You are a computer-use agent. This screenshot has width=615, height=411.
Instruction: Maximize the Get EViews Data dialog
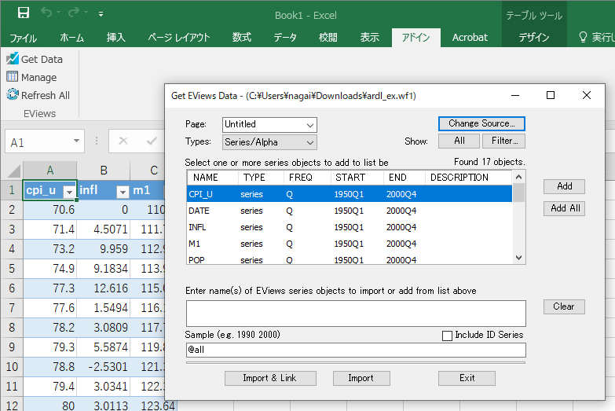551,95
